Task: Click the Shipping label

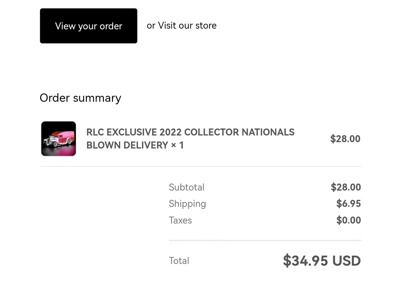Action: (187, 204)
